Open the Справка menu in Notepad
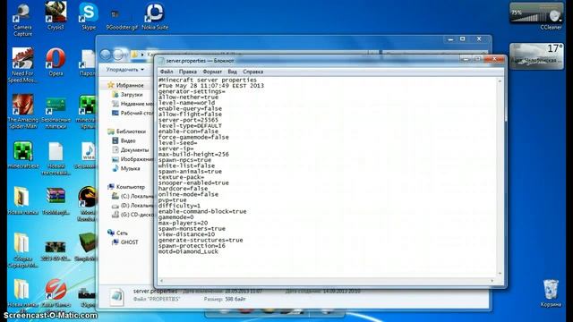573x322 pixels. [x=252, y=72]
